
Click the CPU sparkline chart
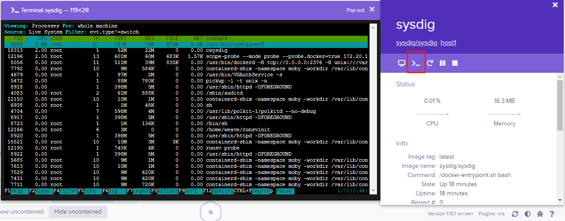coord(432,114)
